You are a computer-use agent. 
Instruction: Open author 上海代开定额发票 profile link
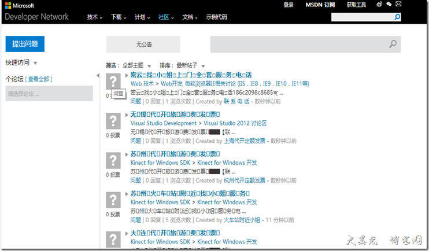[x=245, y=141]
